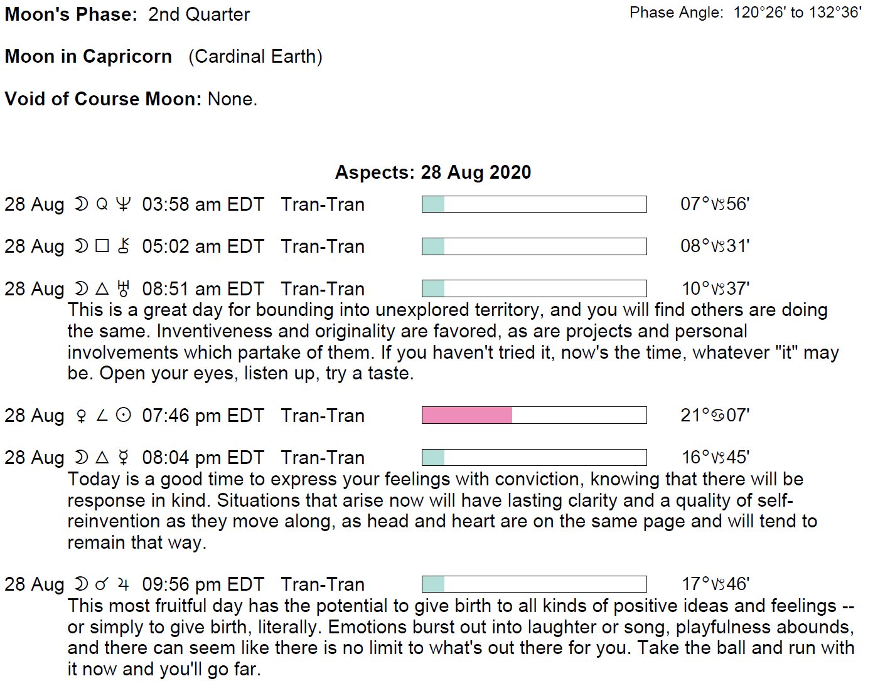Click the Venus glyph in the 07:46 pm aspect
The height and width of the screenshot is (681, 890).
tap(81, 416)
